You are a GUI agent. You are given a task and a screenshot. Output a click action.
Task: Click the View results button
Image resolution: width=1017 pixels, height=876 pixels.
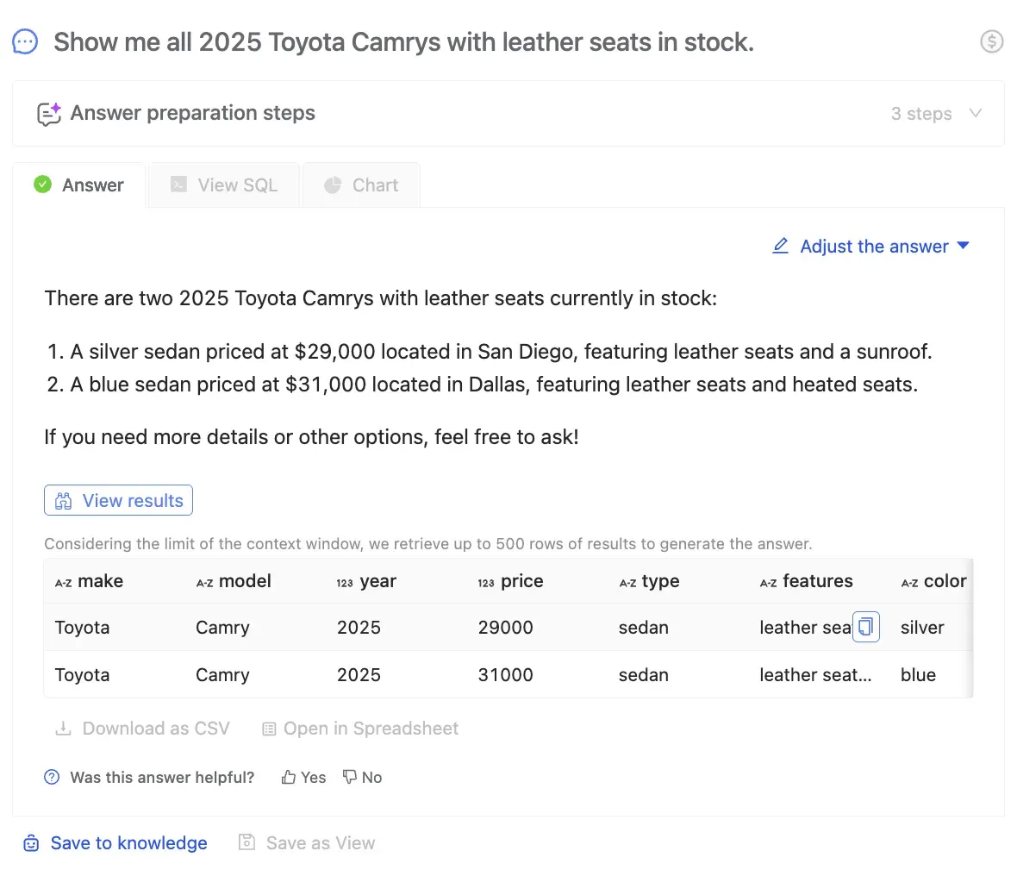point(119,500)
